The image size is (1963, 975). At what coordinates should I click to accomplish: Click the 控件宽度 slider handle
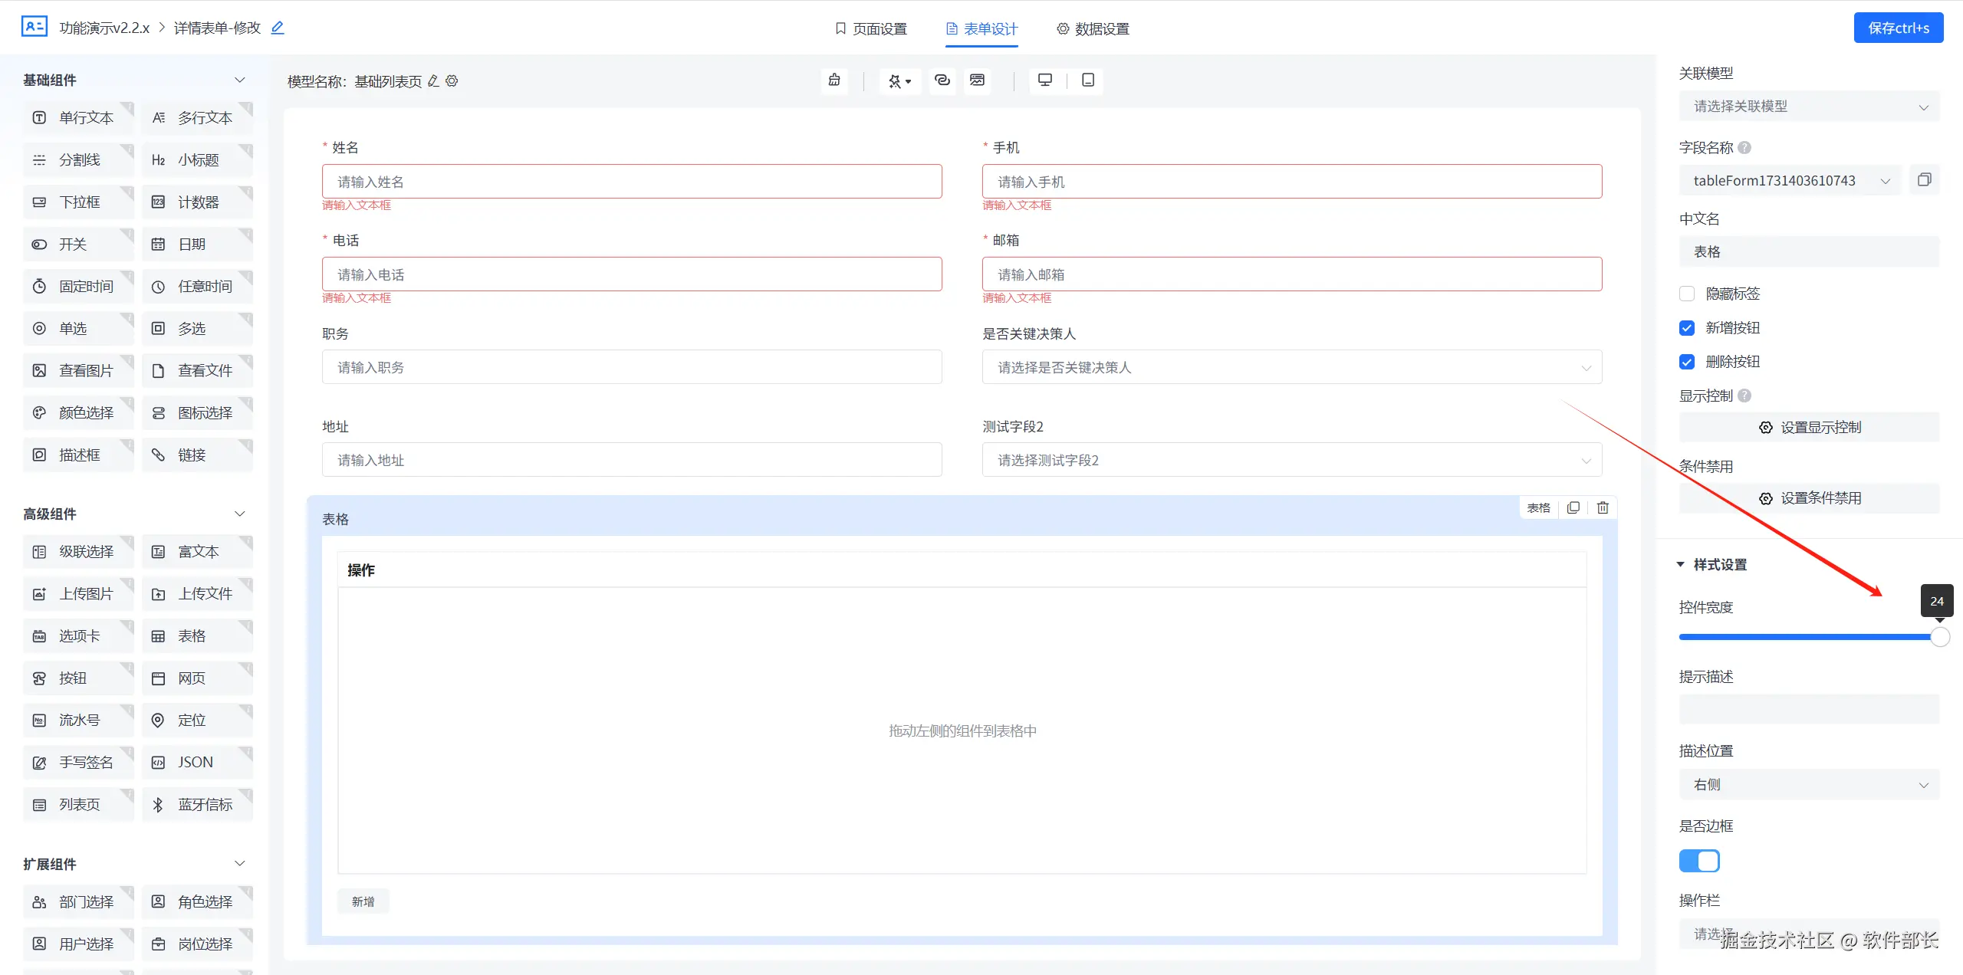(x=1939, y=637)
